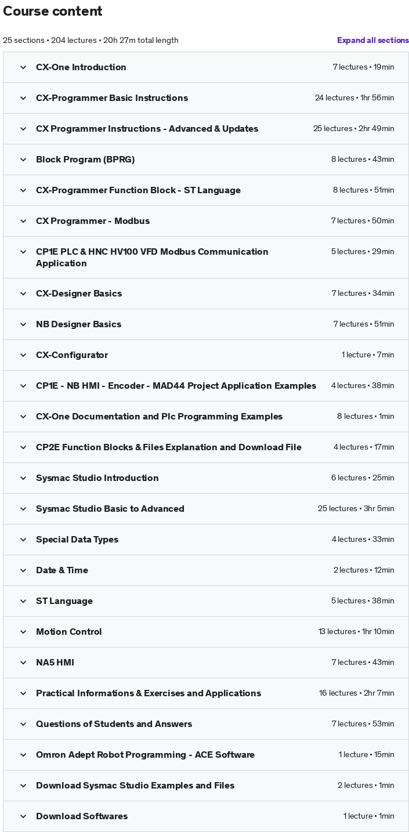Screen dimensions: 409x832
Task: Open the Download Softwares section
Action: coord(82,816)
